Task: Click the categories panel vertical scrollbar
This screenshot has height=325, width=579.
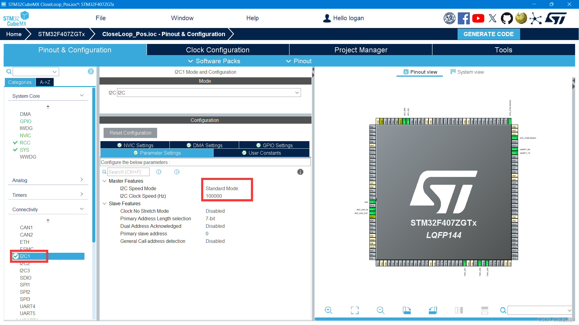Action: (x=94, y=166)
